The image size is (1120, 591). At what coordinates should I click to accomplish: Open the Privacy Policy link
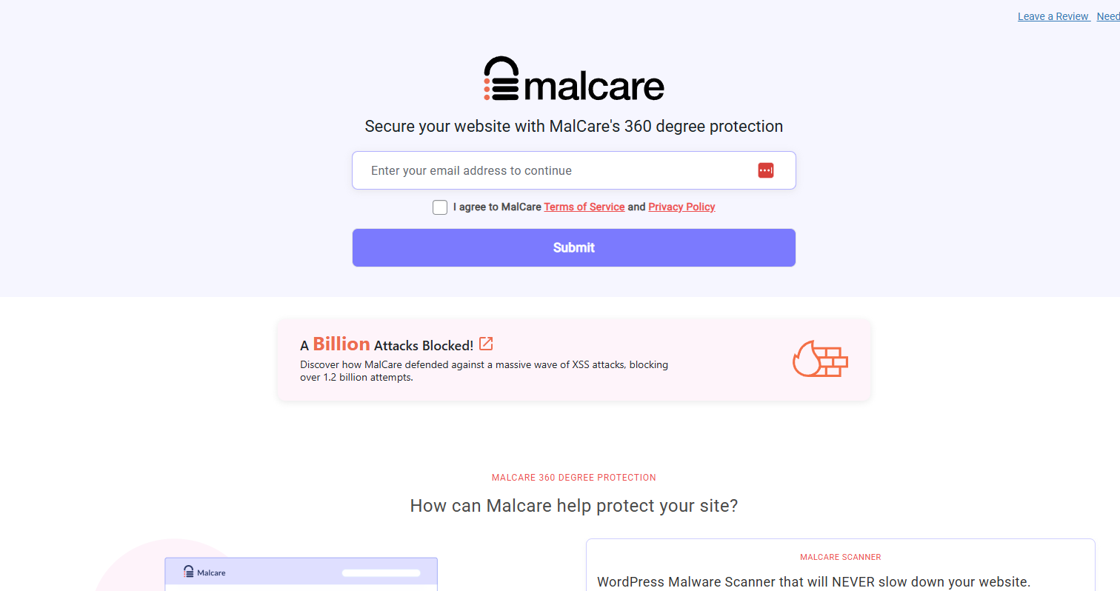click(x=681, y=207)
